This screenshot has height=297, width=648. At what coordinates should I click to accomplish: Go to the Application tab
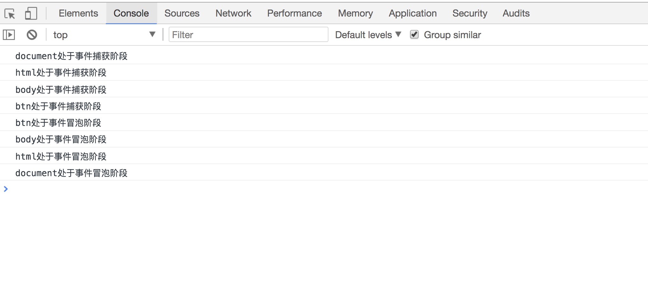412,13
